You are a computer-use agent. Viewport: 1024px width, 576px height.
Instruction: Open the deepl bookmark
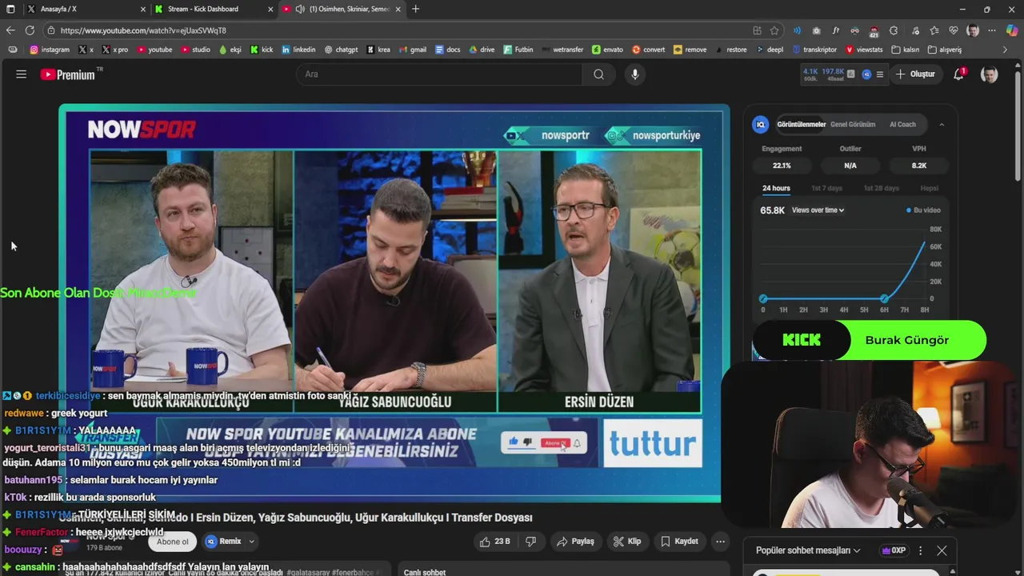click(769, 50)
